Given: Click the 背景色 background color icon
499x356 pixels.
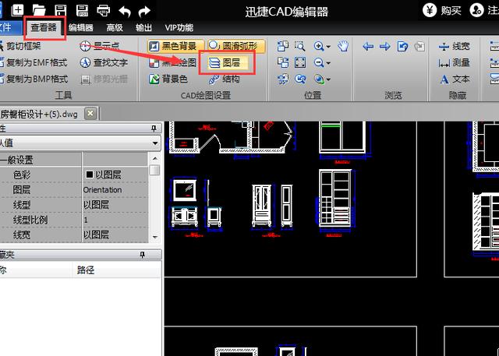Looking at the screenshot, I should pyautogui.click(x=154, y=79).
